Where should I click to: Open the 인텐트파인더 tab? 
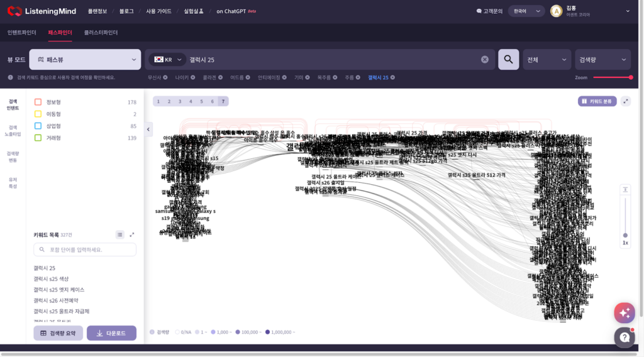point(22,32)
